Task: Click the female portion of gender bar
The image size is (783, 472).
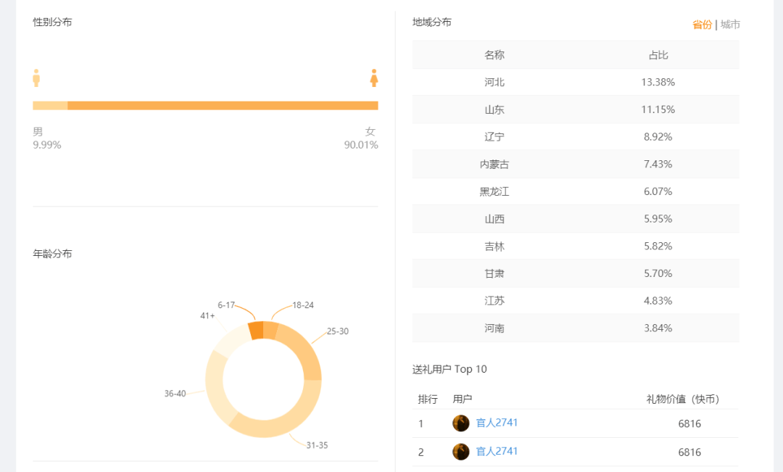Action: (223, 106)
